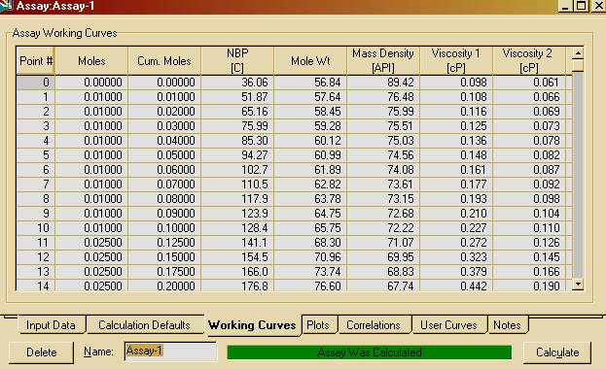The image size is (606, 369).
Task: Go to the Correlations tab
Action: 374,325
